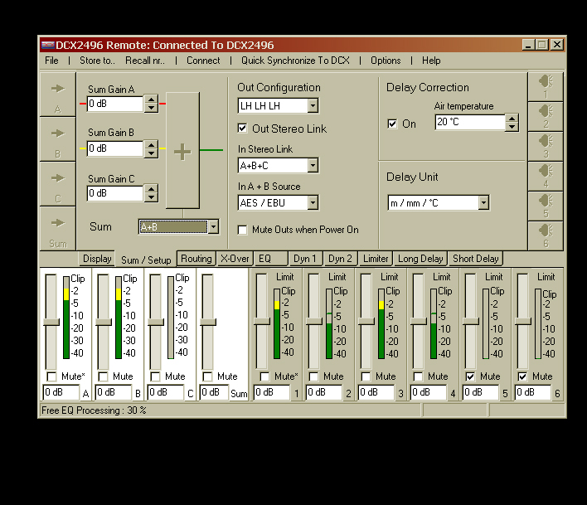
Task: Switch to the Long Delay tab
Action: tap(420, 259)
